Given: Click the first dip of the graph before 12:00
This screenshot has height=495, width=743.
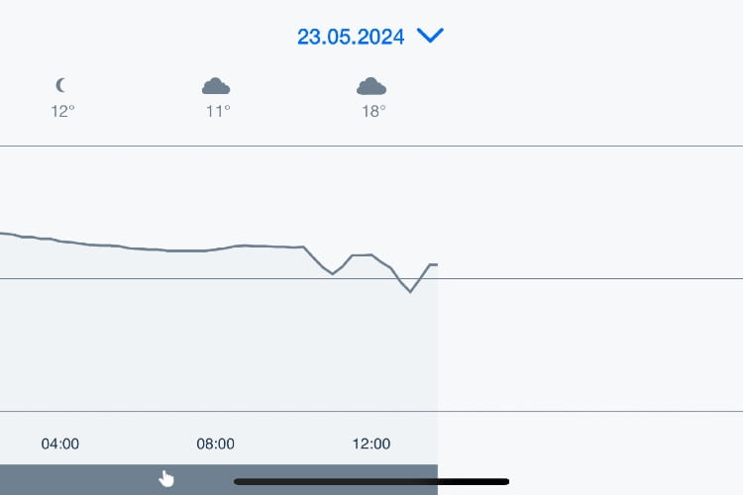Looking at the screenshot, I should pyautogui.click(x=333, y=273).
